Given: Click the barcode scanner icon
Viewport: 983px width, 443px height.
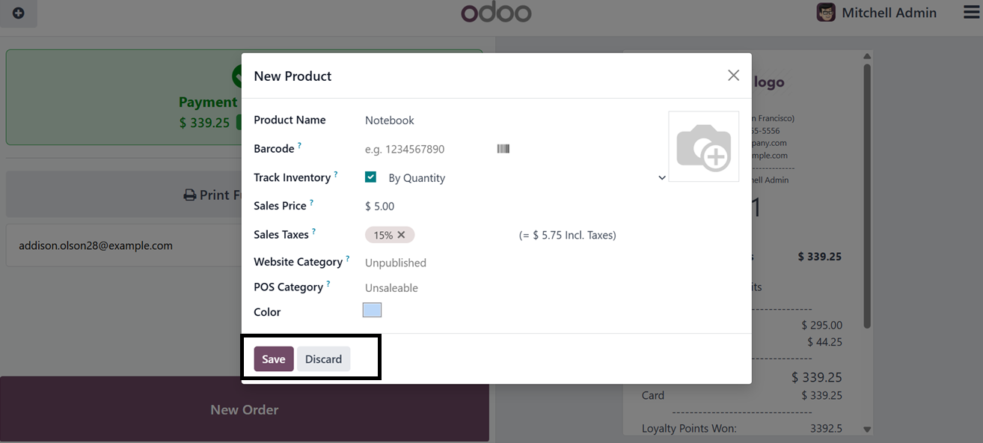Looking at the screenshot, I should point(503,149).
